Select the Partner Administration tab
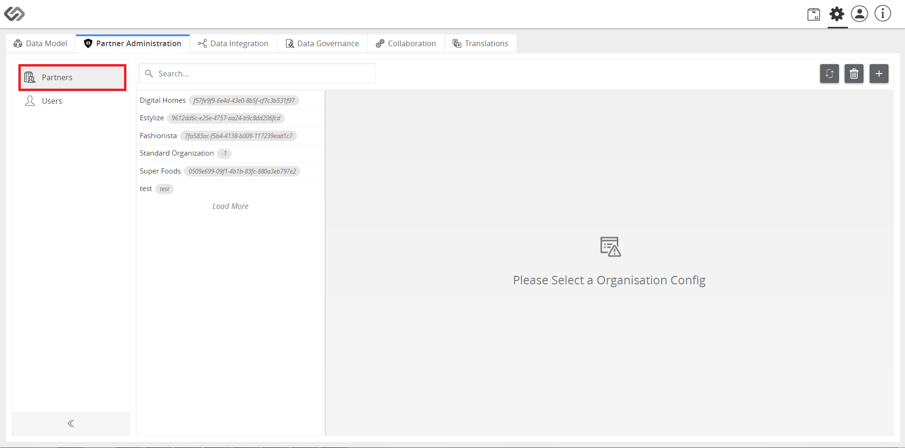Screen dimensions: 905x448 pyautogui.click(x=133, y=43)
